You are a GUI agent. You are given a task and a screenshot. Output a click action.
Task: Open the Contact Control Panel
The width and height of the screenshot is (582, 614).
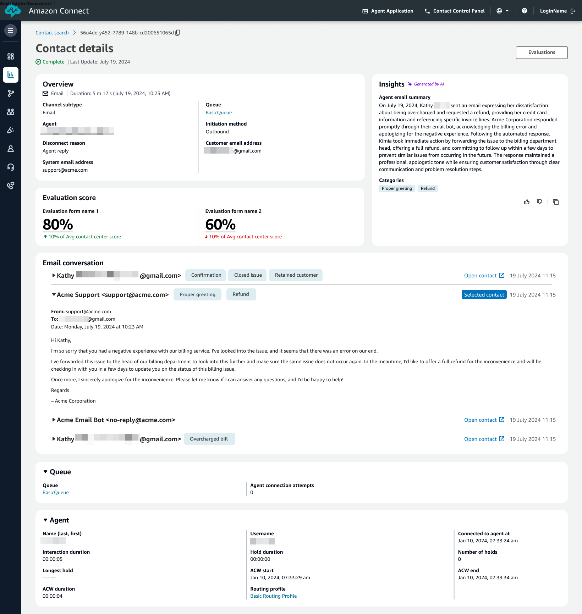tap(454, 11)
